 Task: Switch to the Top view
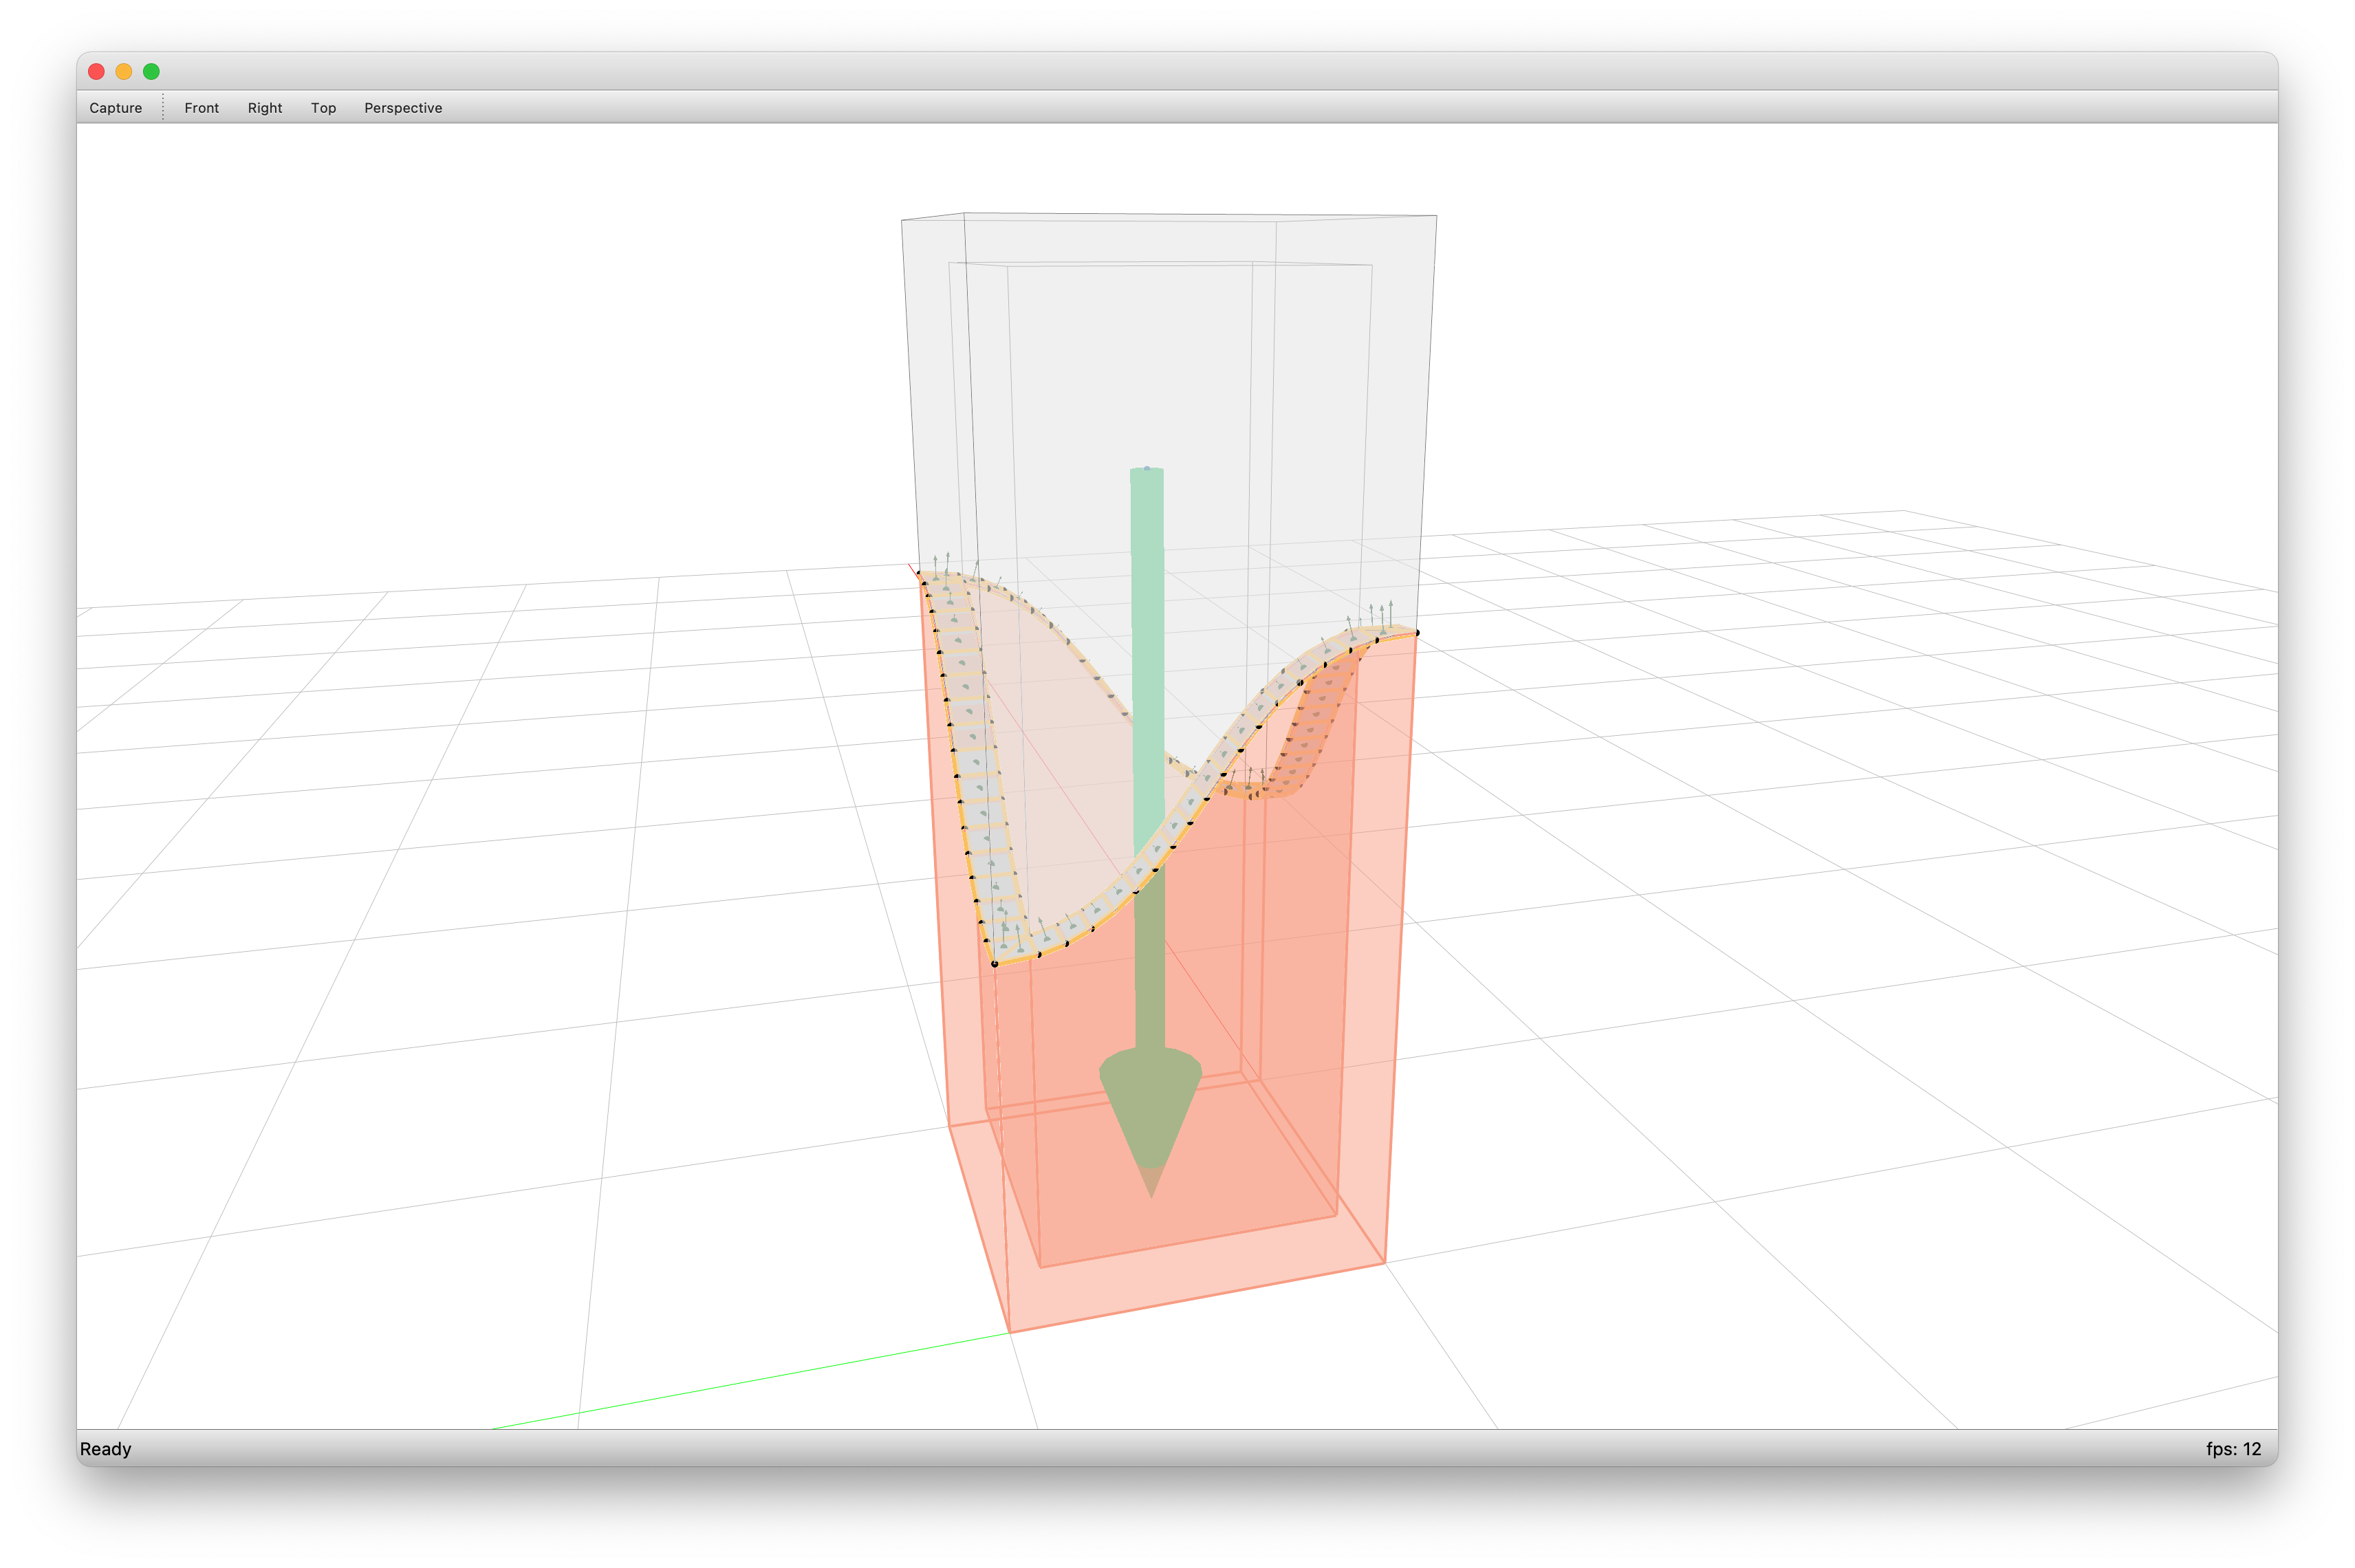(323, 108)
